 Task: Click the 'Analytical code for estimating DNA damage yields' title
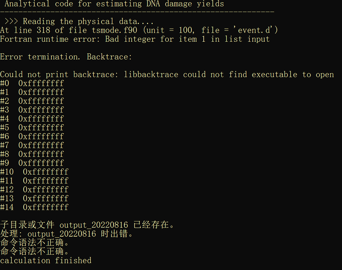114,4
